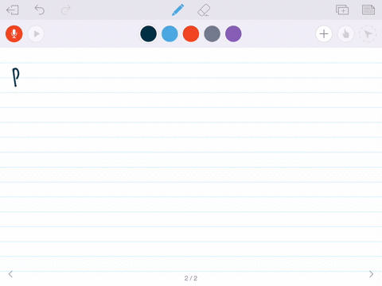This screenshot has width=382, height=286.
Task: Go to the next page
Action: [x=371, y=274]
